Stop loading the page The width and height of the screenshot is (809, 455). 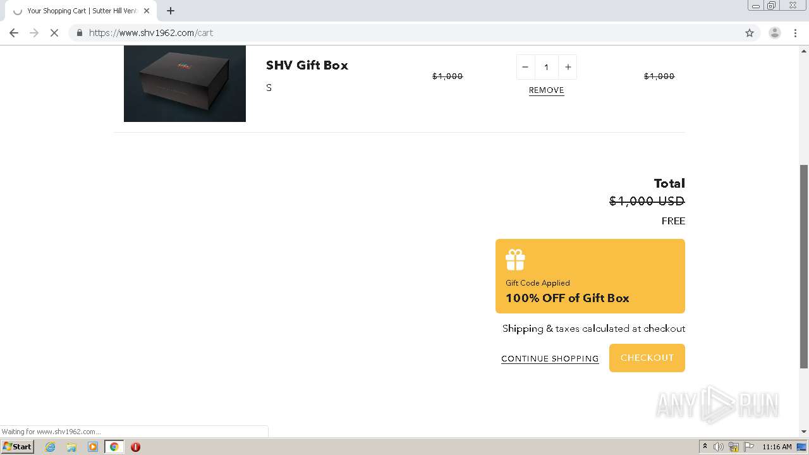click(x=54, y=33)
